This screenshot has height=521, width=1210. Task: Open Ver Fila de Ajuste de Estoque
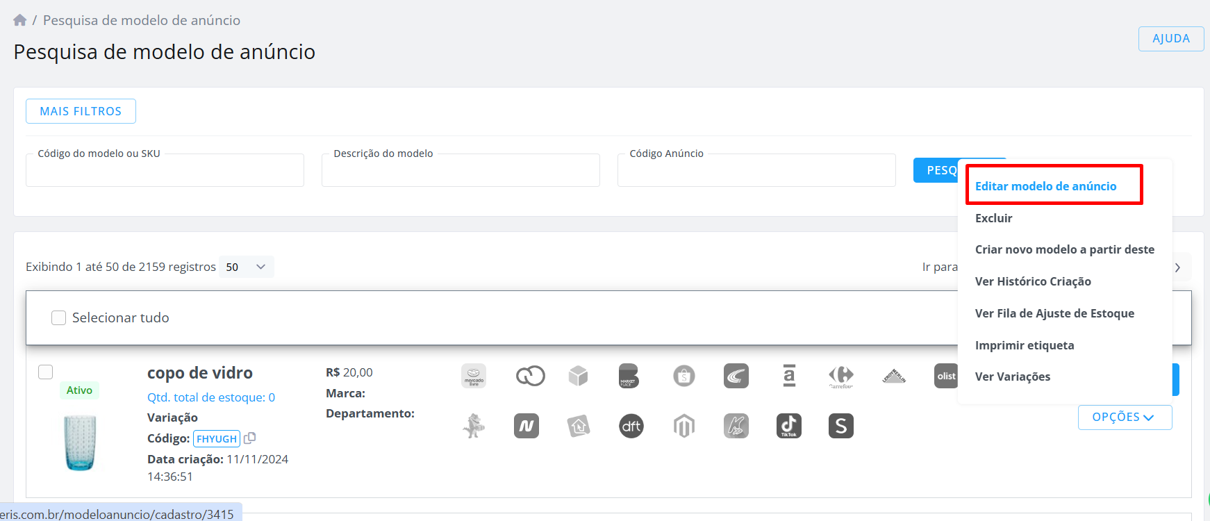point(1054,313)
